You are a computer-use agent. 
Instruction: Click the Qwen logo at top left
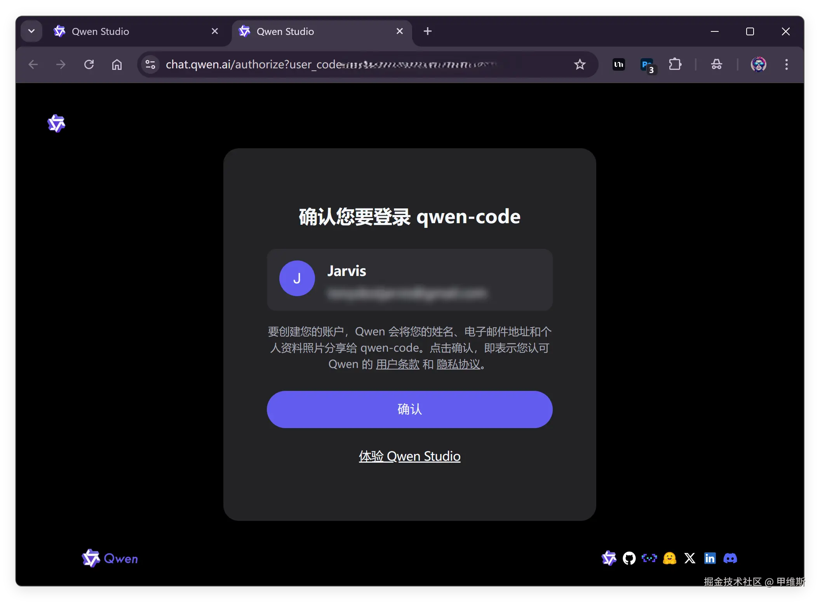point(56,123)
